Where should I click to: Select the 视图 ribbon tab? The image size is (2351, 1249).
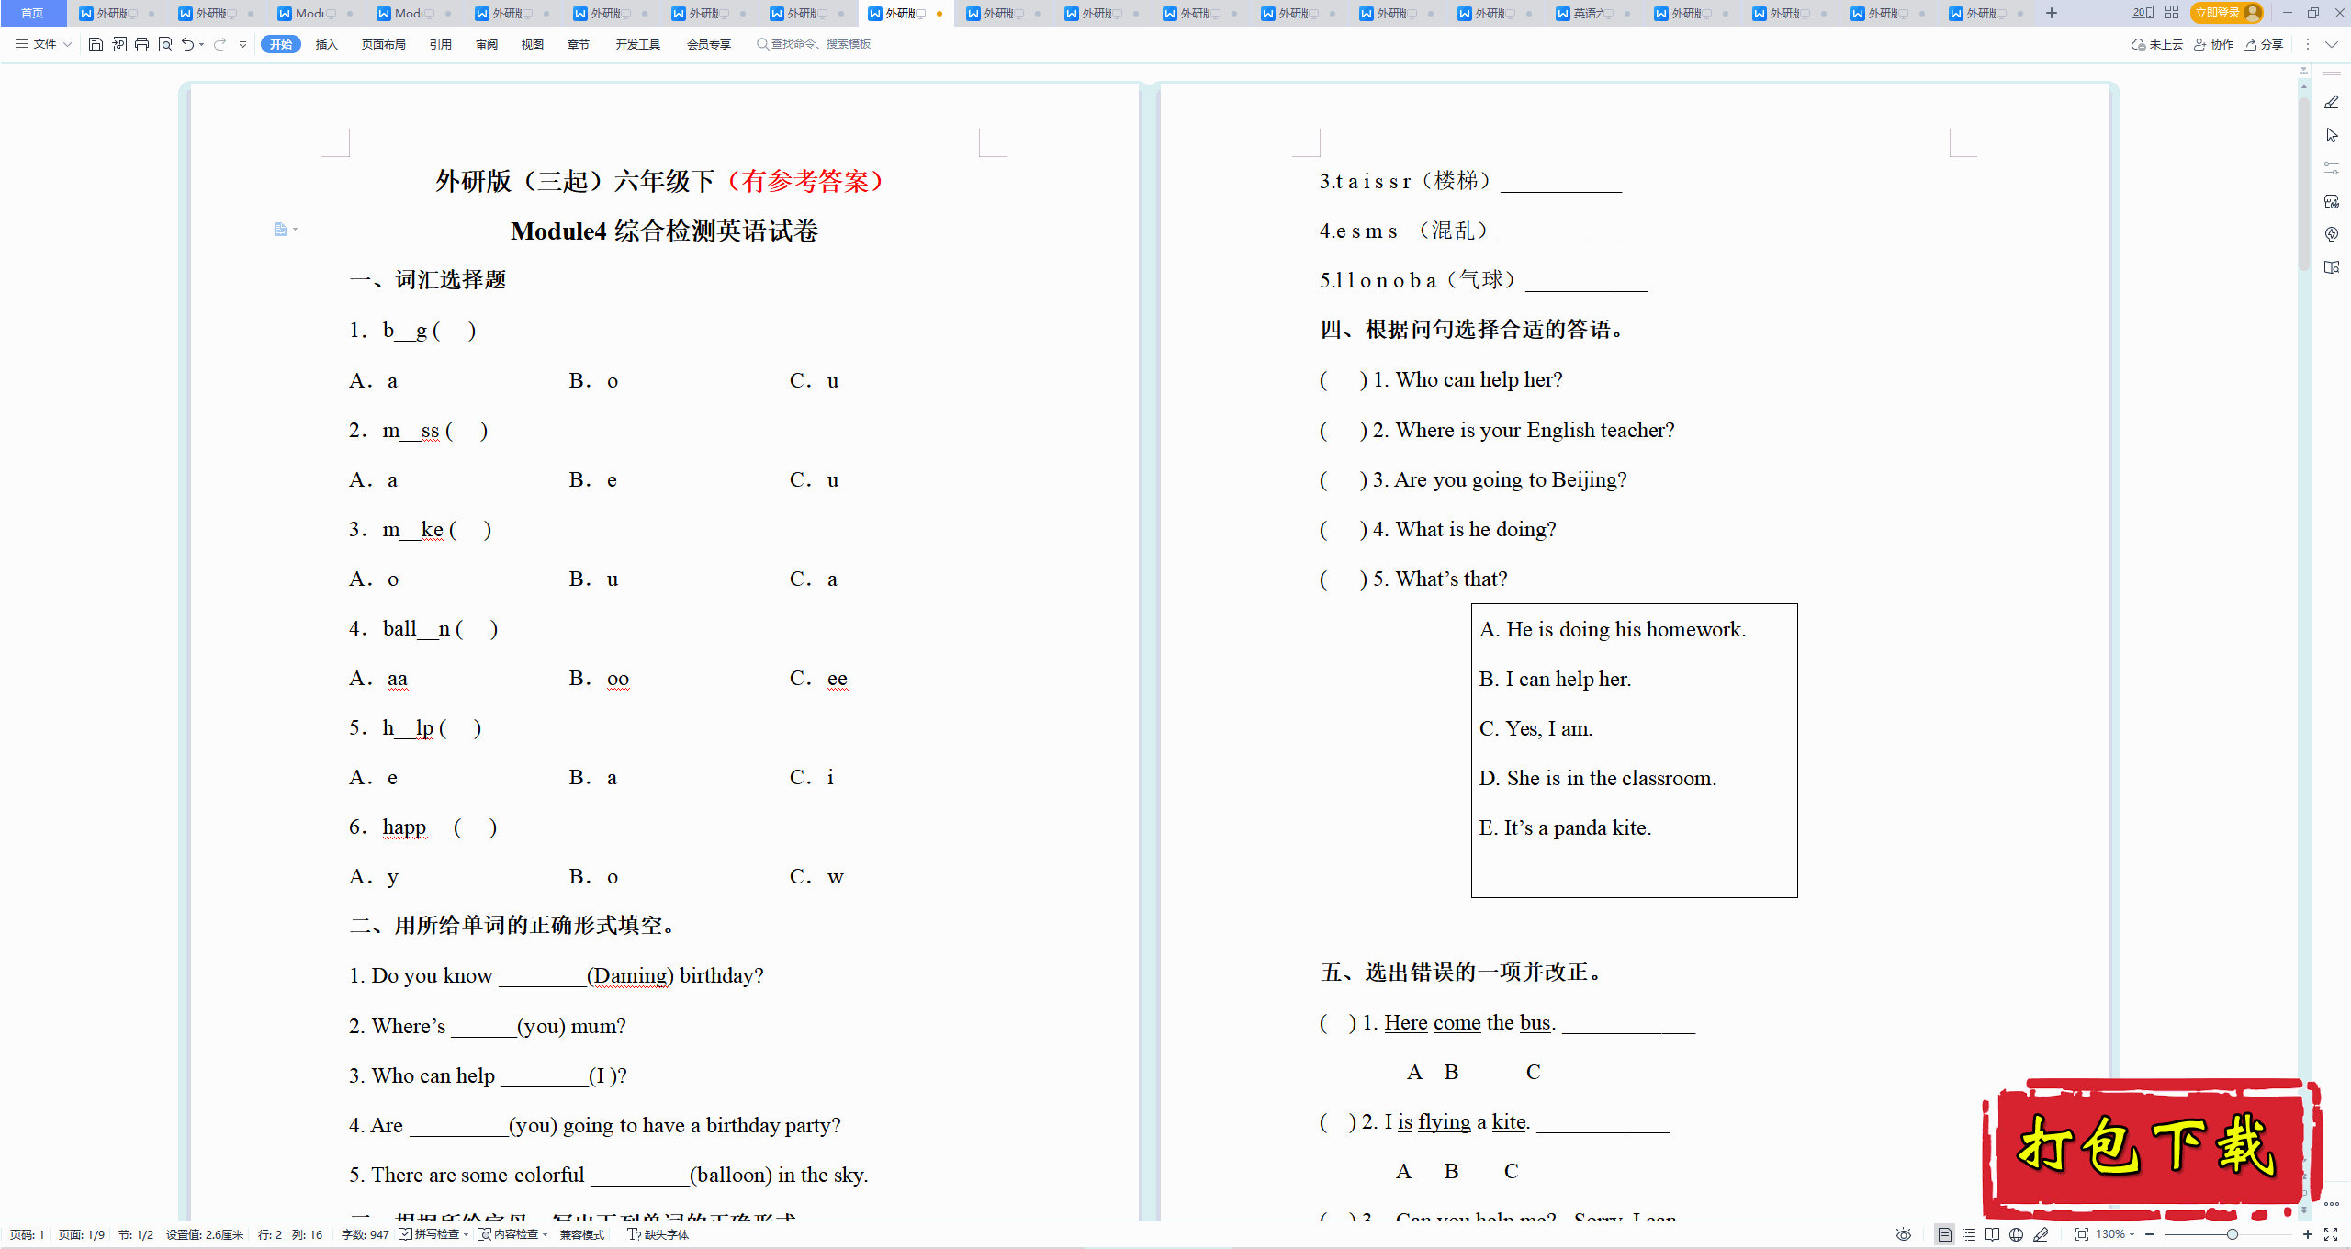[533, 44]
